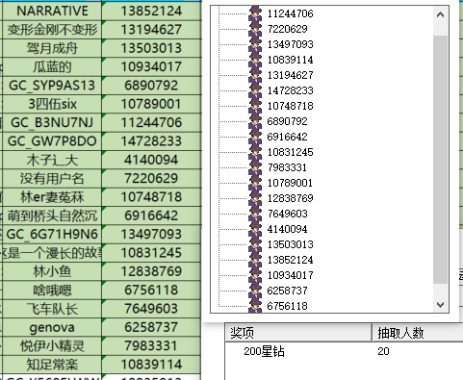The image size is (463, 380).
Task: Select winner ID 6916642 in list
Action: [287, 137]
